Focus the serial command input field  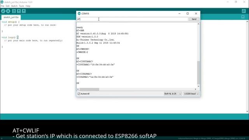(132, 19)
